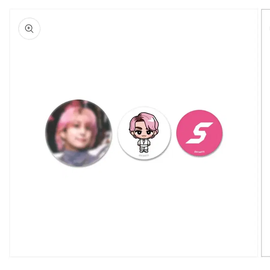
Task: Click the chibi character's white shoes
Action: point(144,151)
